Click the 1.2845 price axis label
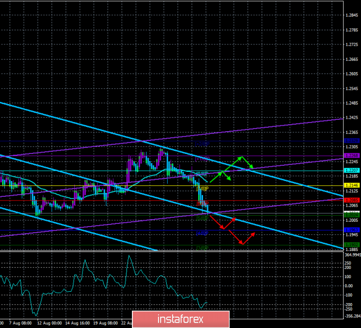Image resolution: width=361 pixels, height=328 pixels. click(352, 15)
